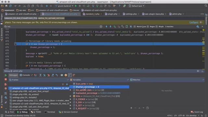The image size is (208, 117).
Task: Switch to aws-plugin-base.php tab
Action: [154, 14]
